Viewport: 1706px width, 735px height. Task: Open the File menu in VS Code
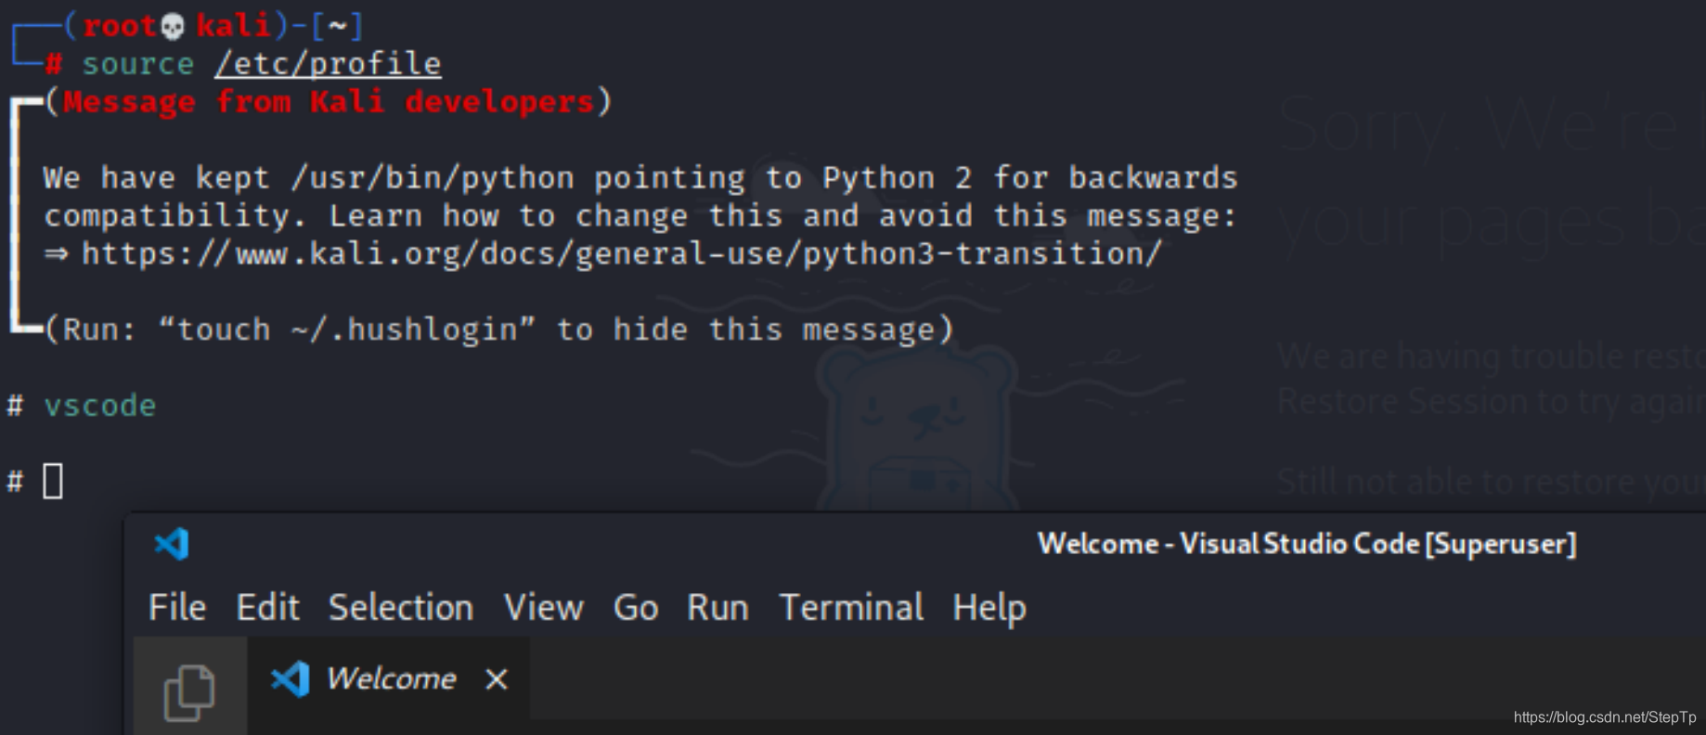tap(177, 608)
